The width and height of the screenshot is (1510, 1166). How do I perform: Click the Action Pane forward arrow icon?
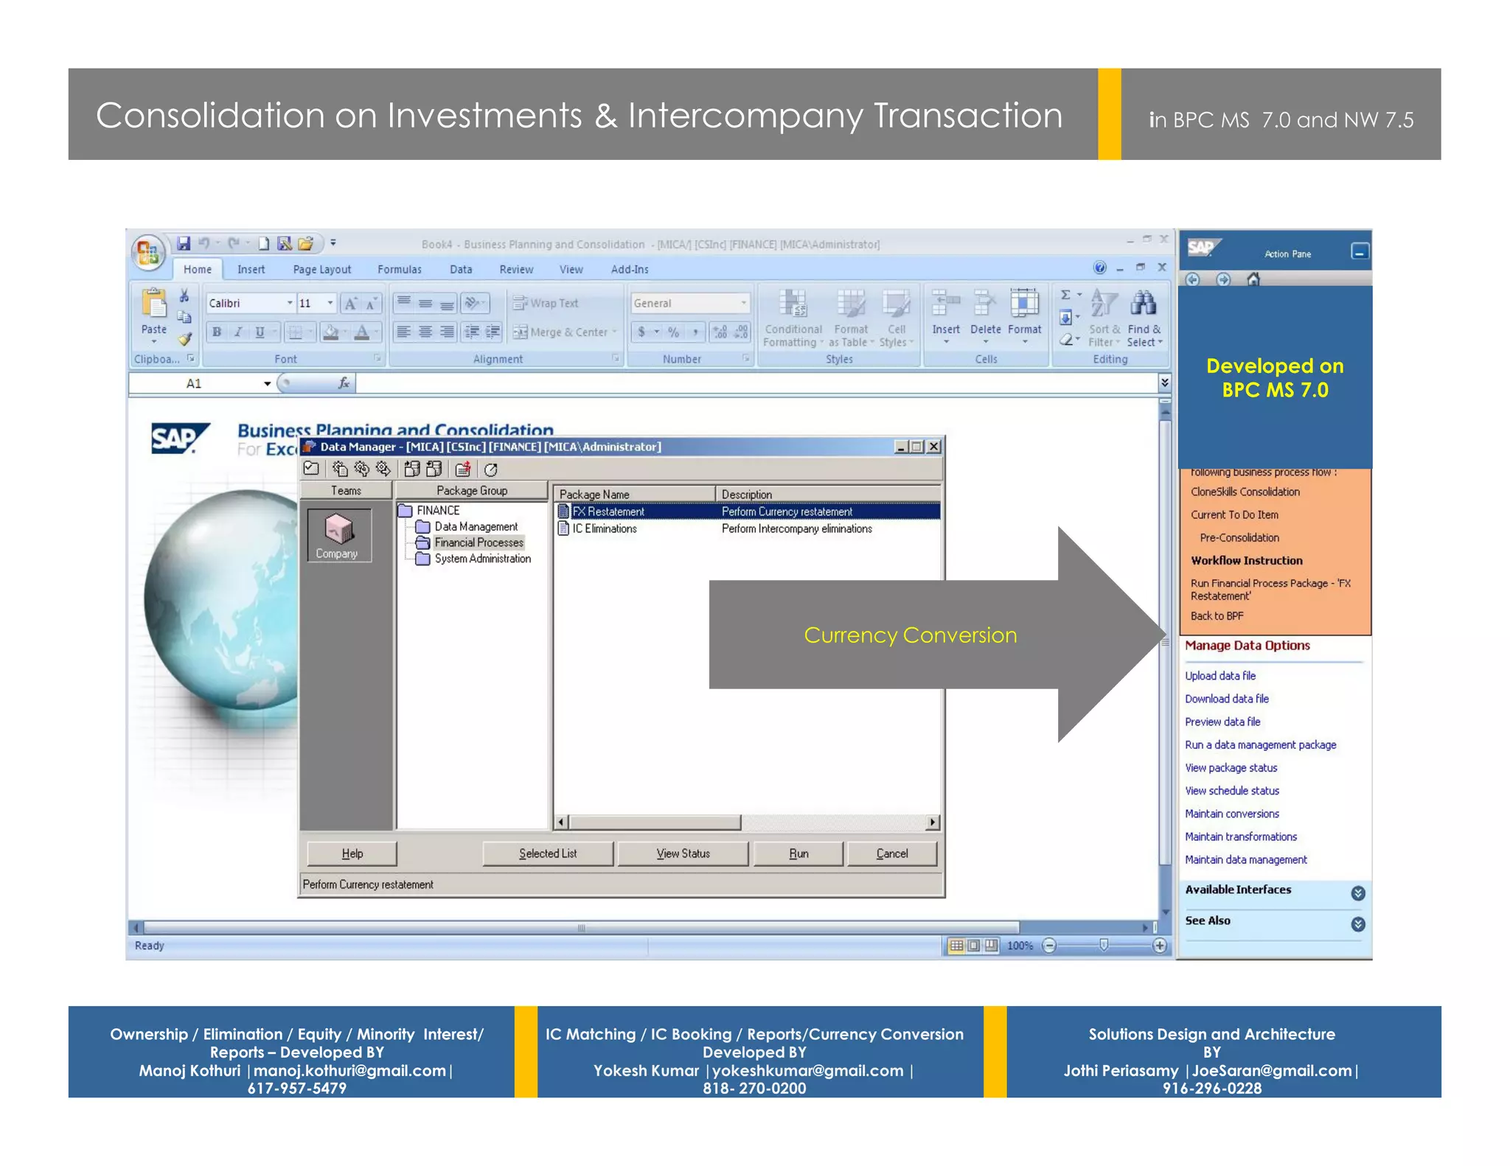coord(1222,279)
